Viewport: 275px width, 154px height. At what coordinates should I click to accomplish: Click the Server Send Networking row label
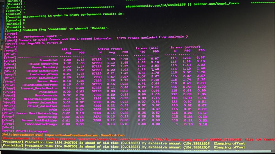37,113
